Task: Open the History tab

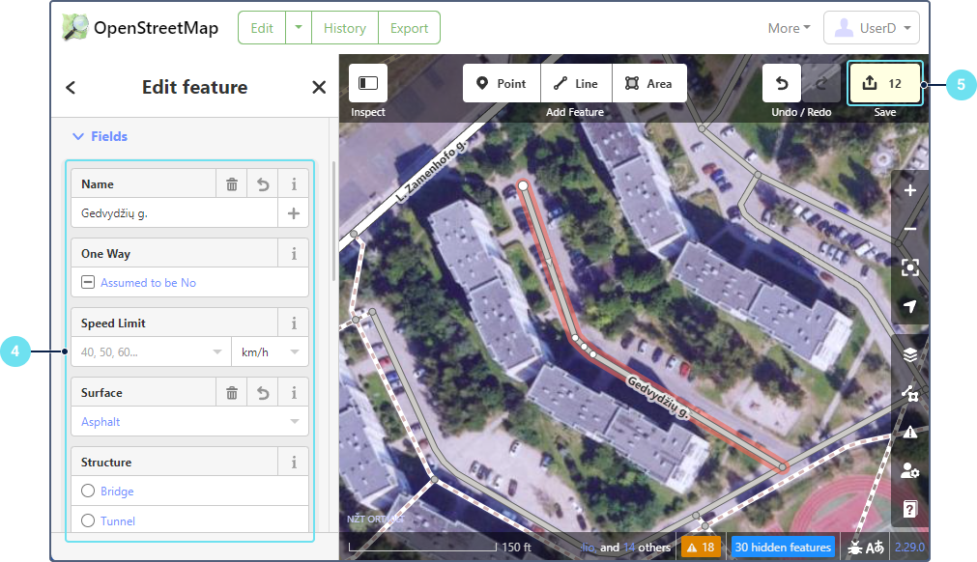Action: pyautogui.click(x=344, y=28)
